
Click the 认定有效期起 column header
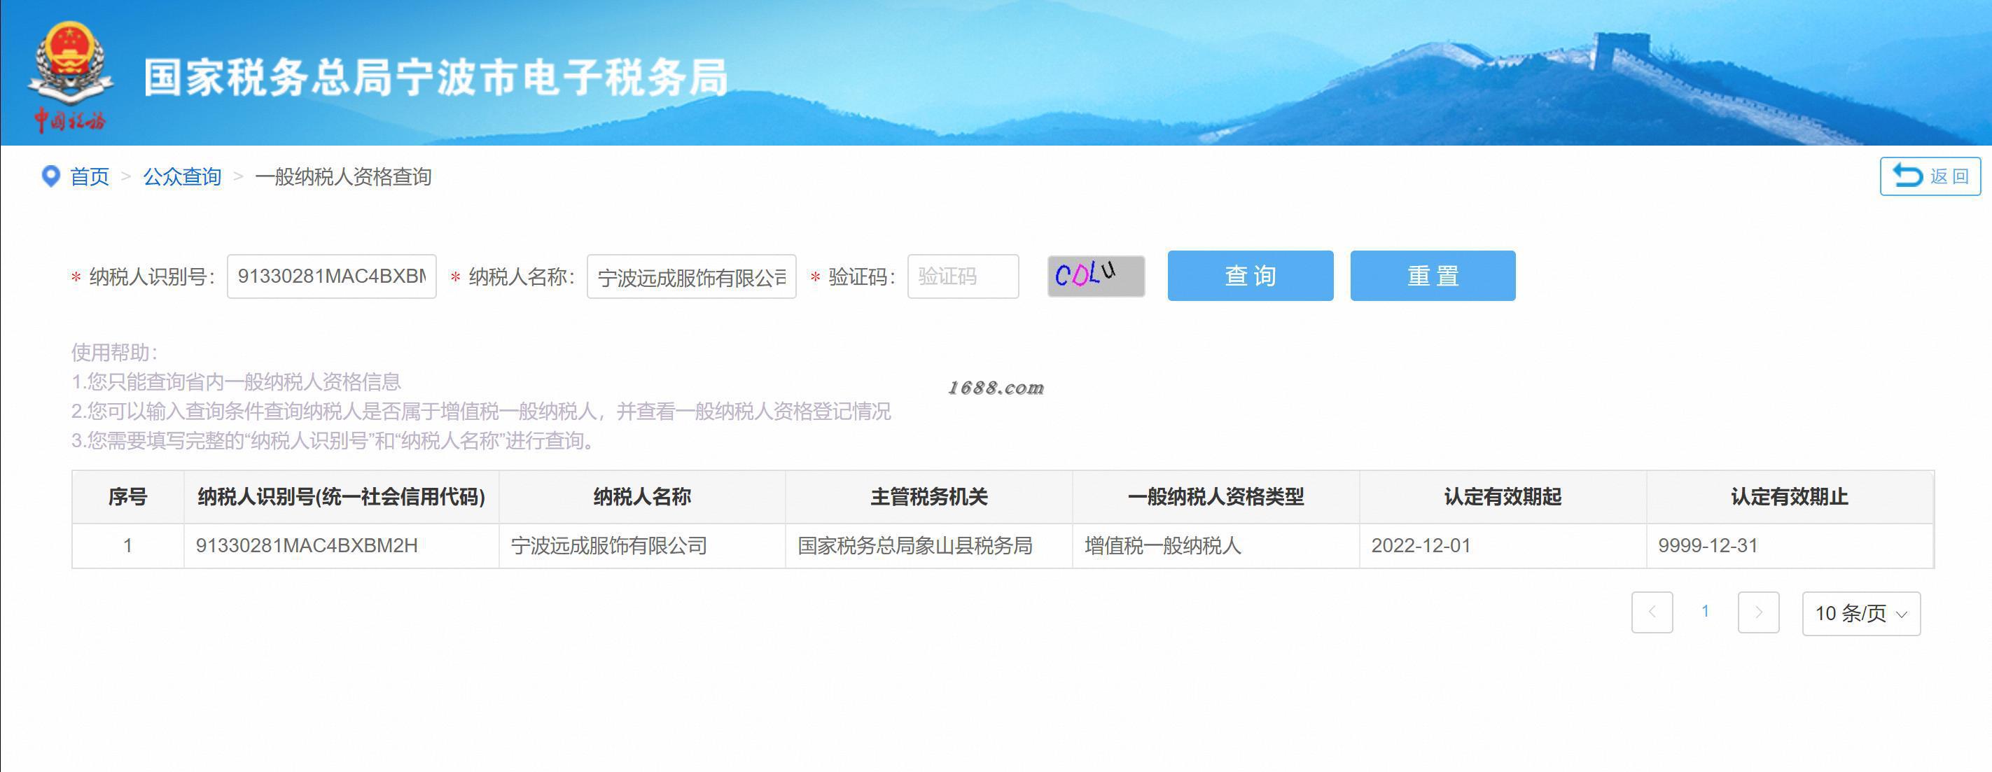tap(1503, 497)
